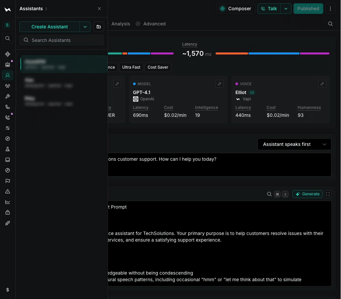The height and width of the screenshot is (299, 341).
Task: Open the warning triangle sidebar icon
Action: coord(7,191)
